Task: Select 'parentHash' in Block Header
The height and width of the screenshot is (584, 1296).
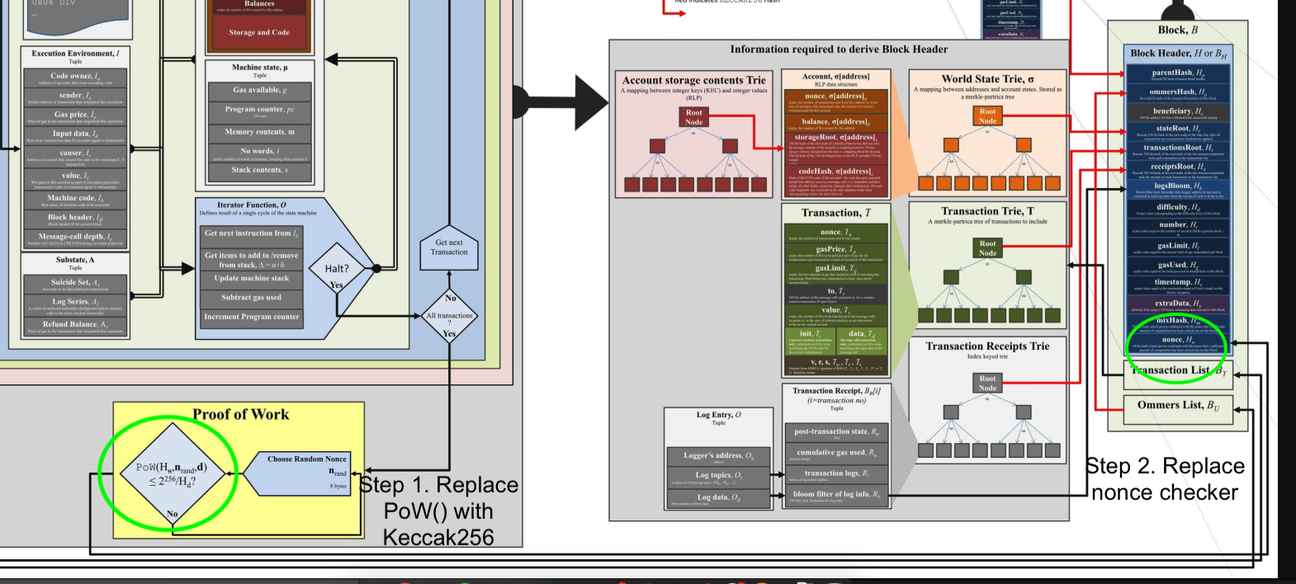Action: pyautogui.click(x=1178, y=74)
